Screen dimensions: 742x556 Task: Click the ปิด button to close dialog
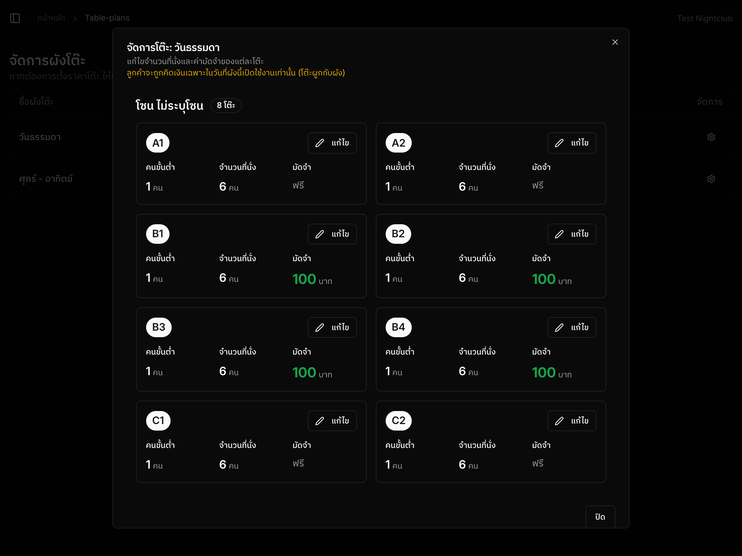tap(600, 517)
